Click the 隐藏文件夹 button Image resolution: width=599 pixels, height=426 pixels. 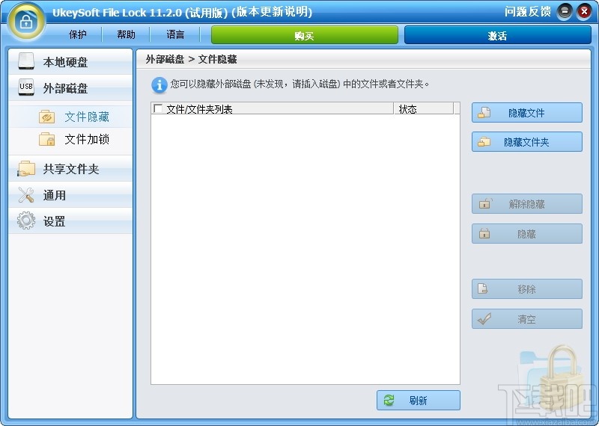pos(527,142)
